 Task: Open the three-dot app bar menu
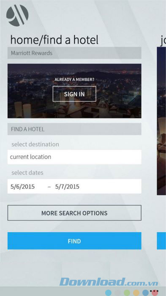[155, 291]
